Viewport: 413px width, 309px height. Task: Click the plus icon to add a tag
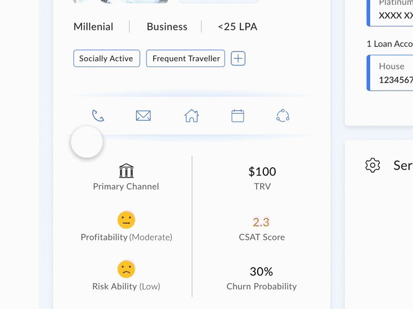(238, 58)
